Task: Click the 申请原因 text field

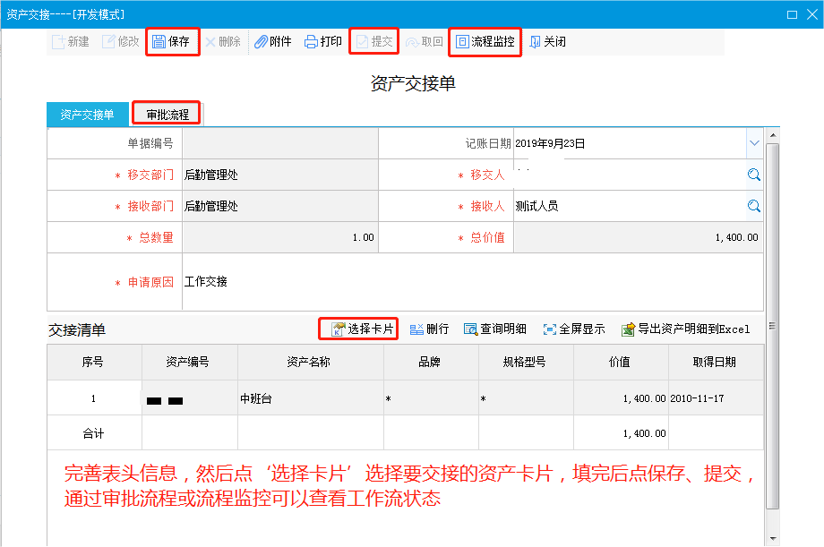Action: 472,282
